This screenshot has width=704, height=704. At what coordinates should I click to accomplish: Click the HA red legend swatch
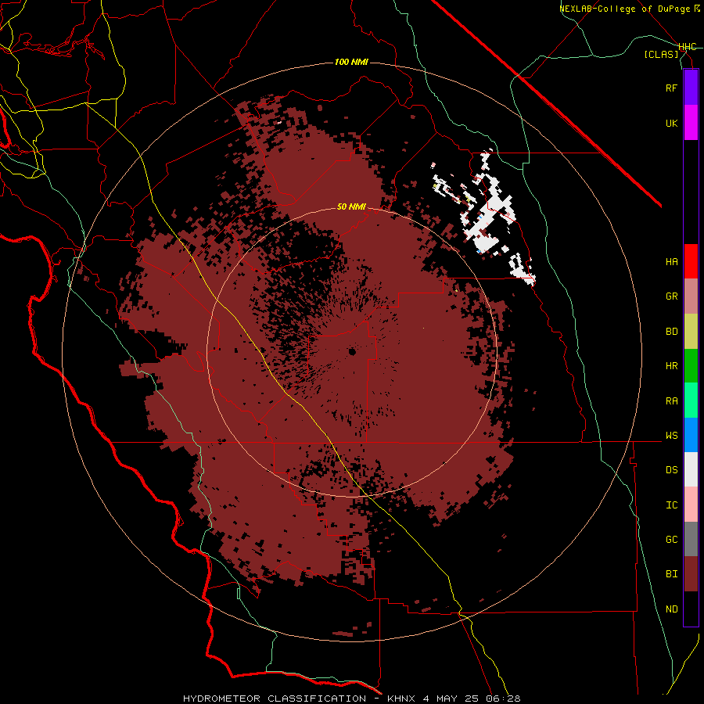(691, 261)
